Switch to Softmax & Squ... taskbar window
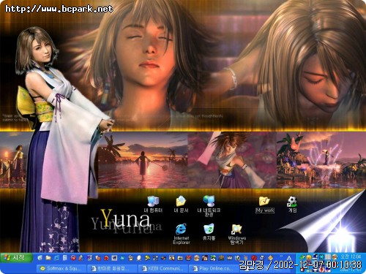The height and width of the screenshot is (274, 366). (61, 268)
